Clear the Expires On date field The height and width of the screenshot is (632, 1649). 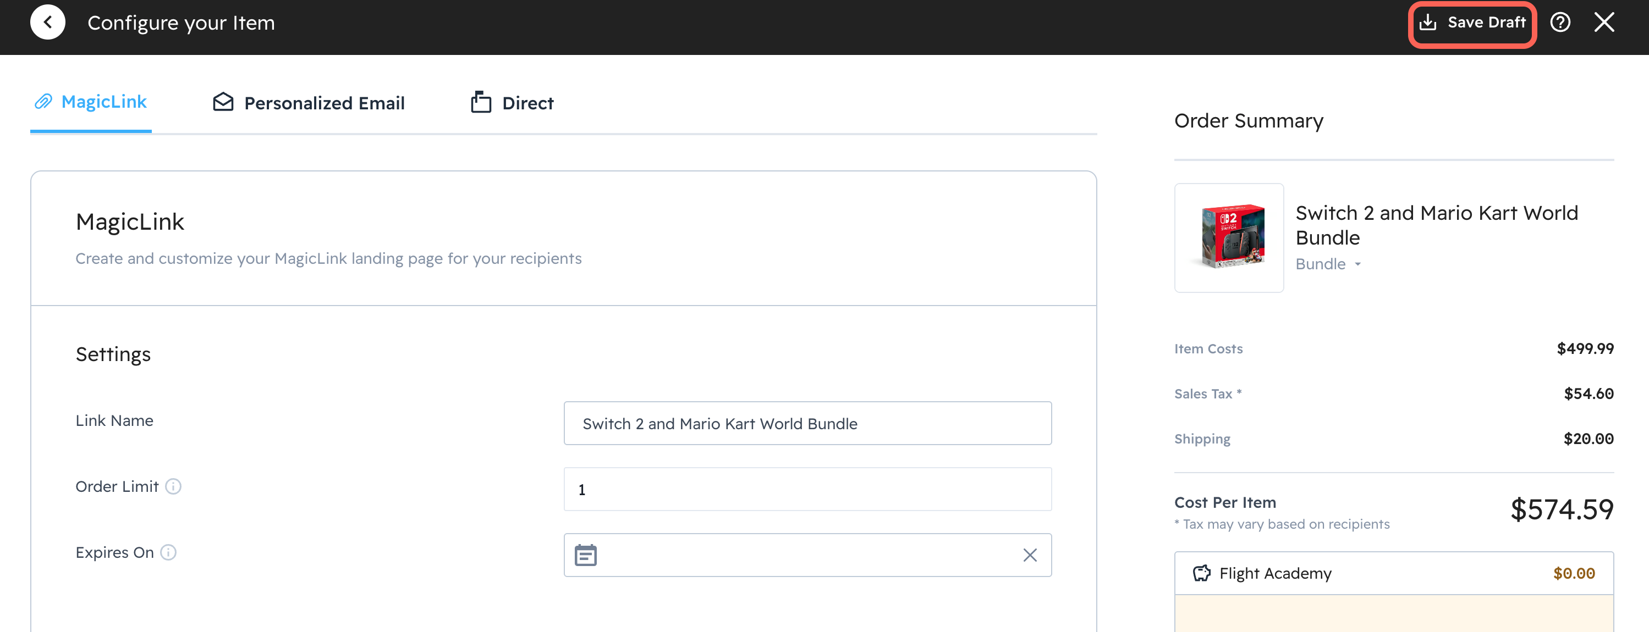click(1029, 555)
